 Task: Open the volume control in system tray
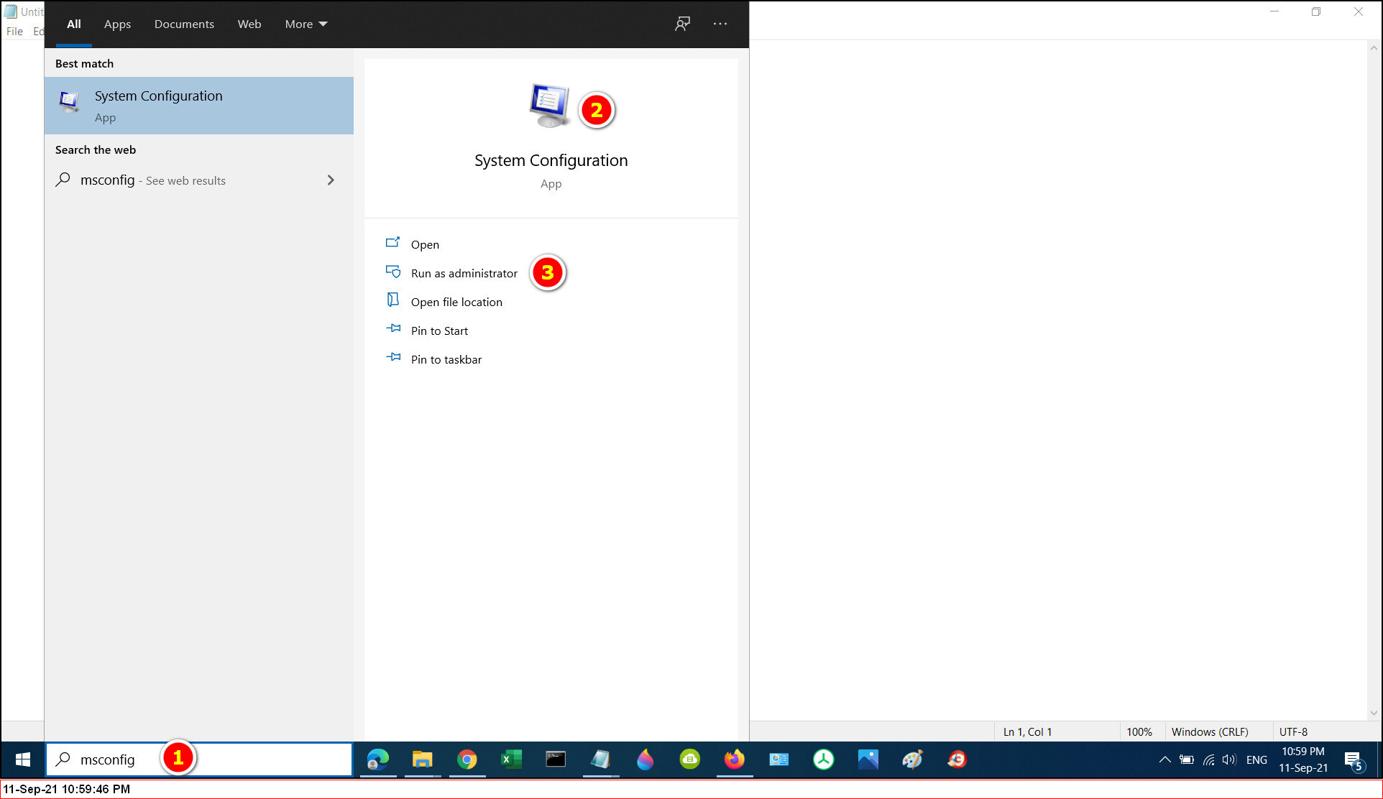pos(1229,759)
